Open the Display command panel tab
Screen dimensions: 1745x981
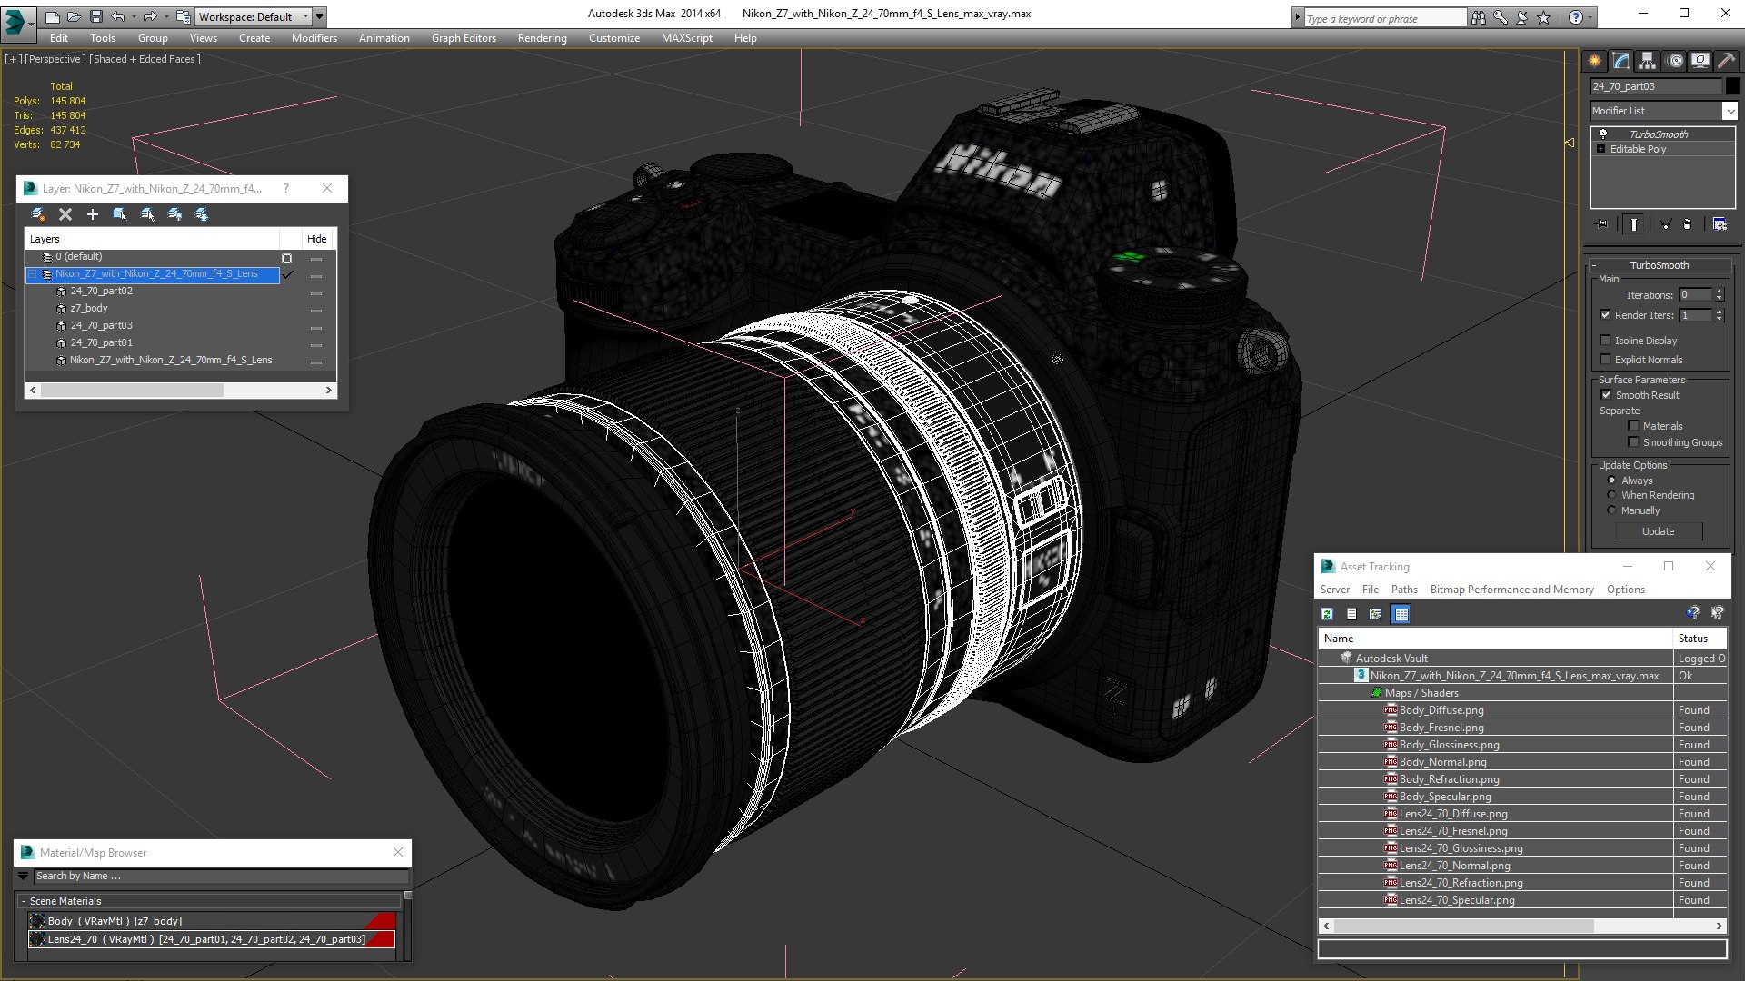[x=1700, y=61]
